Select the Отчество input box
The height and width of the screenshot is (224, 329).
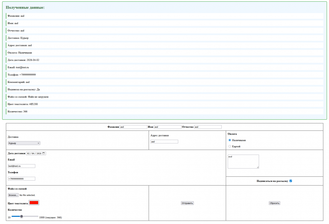coord(208,127)
